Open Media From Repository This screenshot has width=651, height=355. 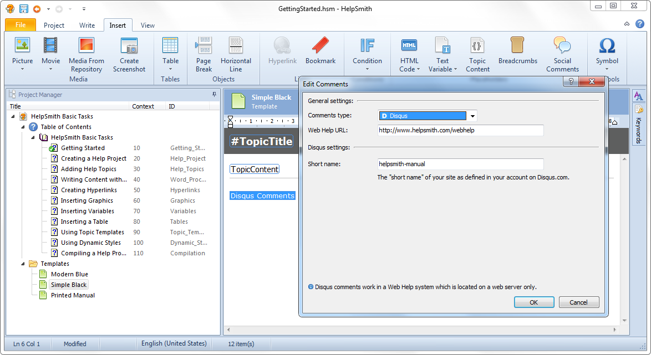point(87,54)
